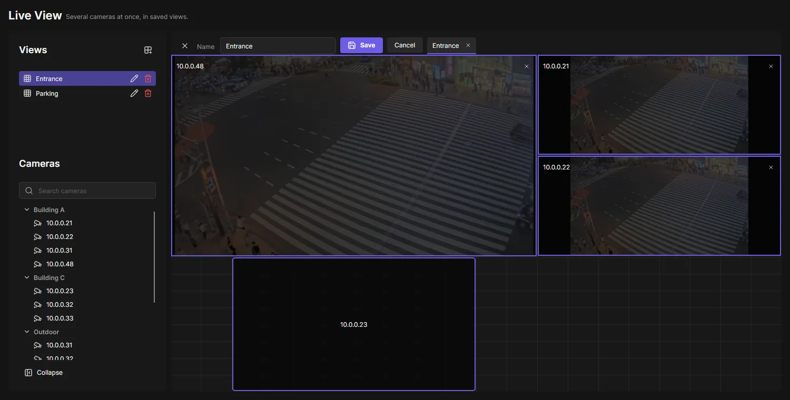Viewport: 790px width, 400px height.
Task: Select camera 10.0.0.32 under Building C
Action: (60, 305)
